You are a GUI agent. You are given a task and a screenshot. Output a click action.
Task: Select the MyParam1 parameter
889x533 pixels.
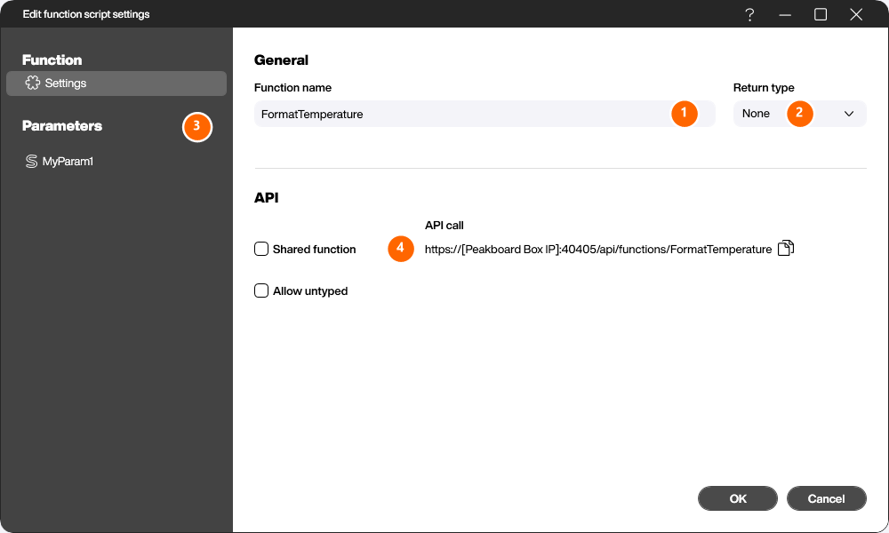pos(59,162)
